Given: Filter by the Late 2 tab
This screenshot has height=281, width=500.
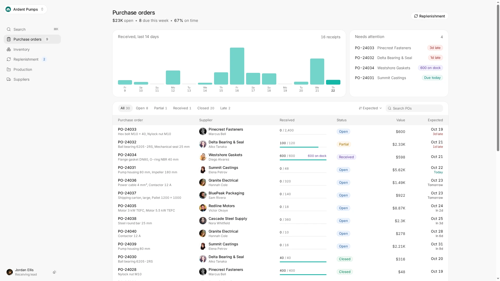Looking at the screenshot, I should point(225,108).
